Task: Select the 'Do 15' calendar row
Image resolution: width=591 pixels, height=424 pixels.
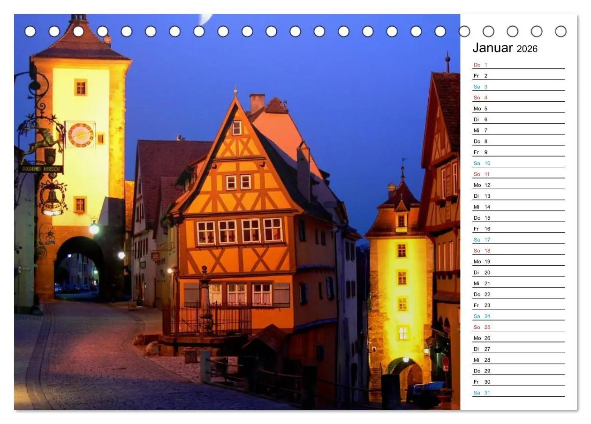Action: pos(518,218)
